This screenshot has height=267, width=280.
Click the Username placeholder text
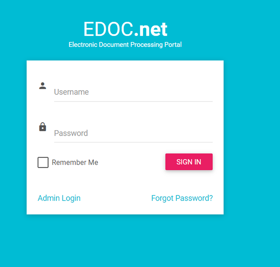tap(71, 92)
